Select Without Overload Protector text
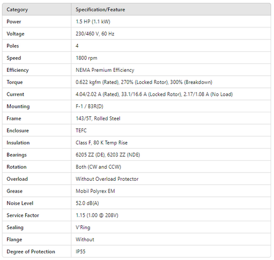Image resolution: width=274 pixels, height=260 pixels. [107, 179]
